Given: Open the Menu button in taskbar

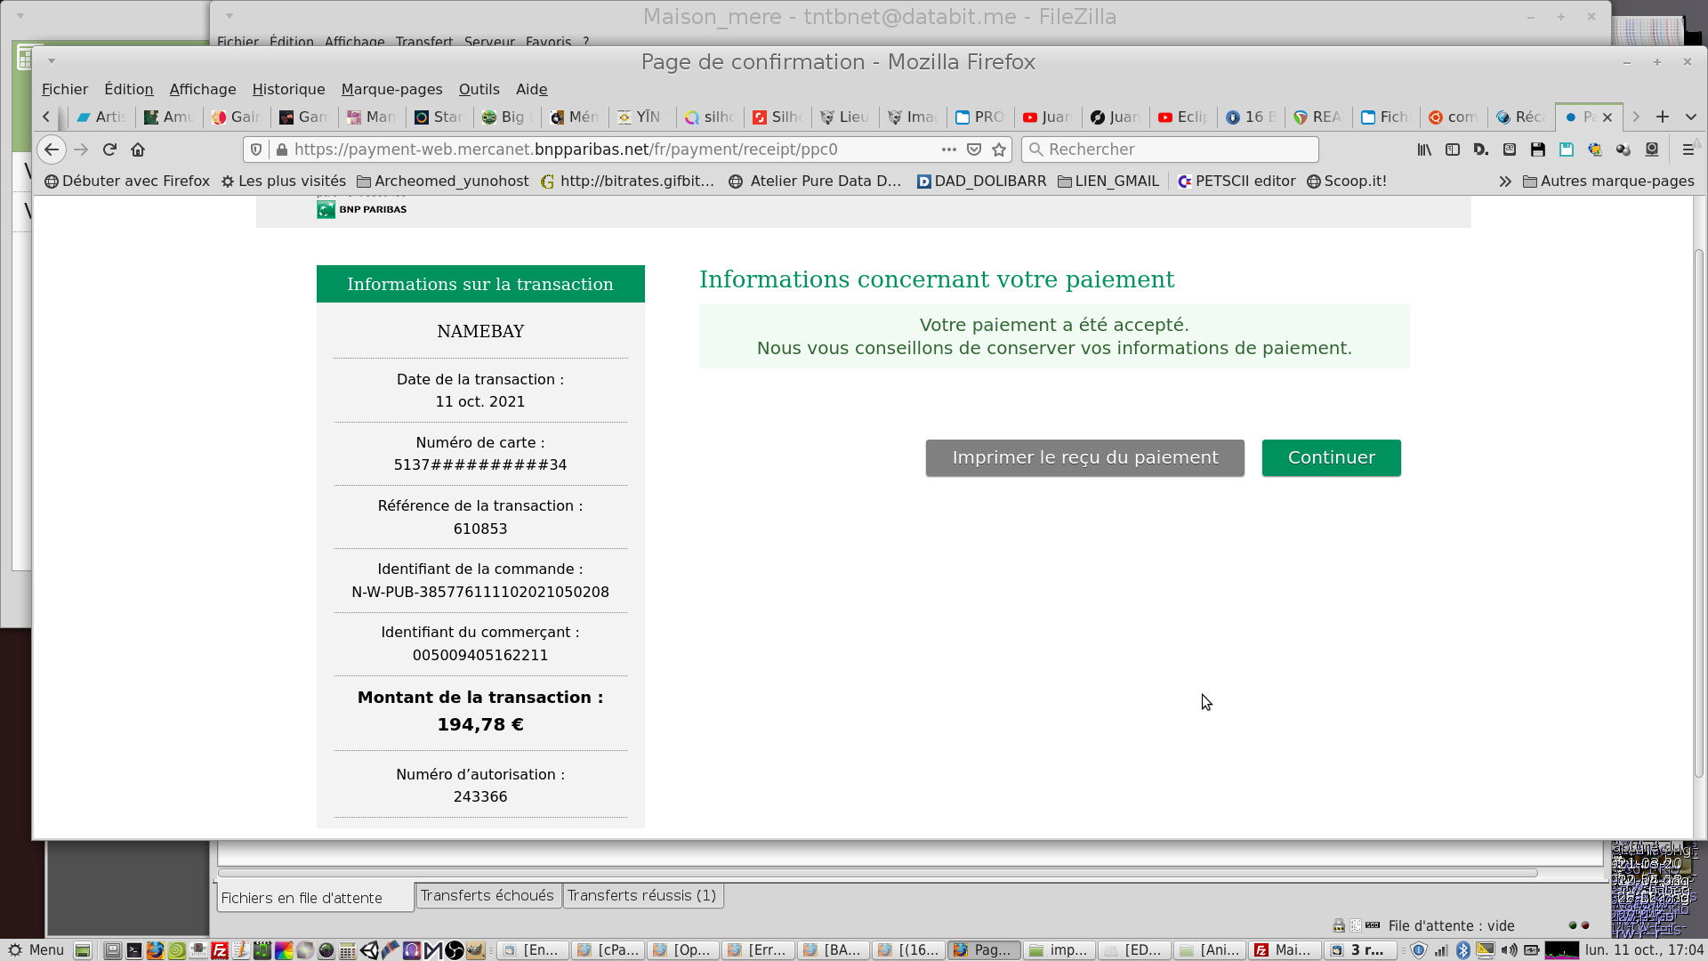Looking at the screenshot, I should (36, 949).
